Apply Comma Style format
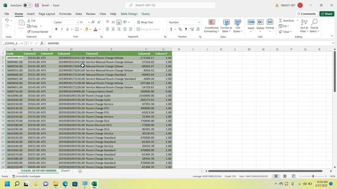The image size is (337, 189). coord(186,29)
